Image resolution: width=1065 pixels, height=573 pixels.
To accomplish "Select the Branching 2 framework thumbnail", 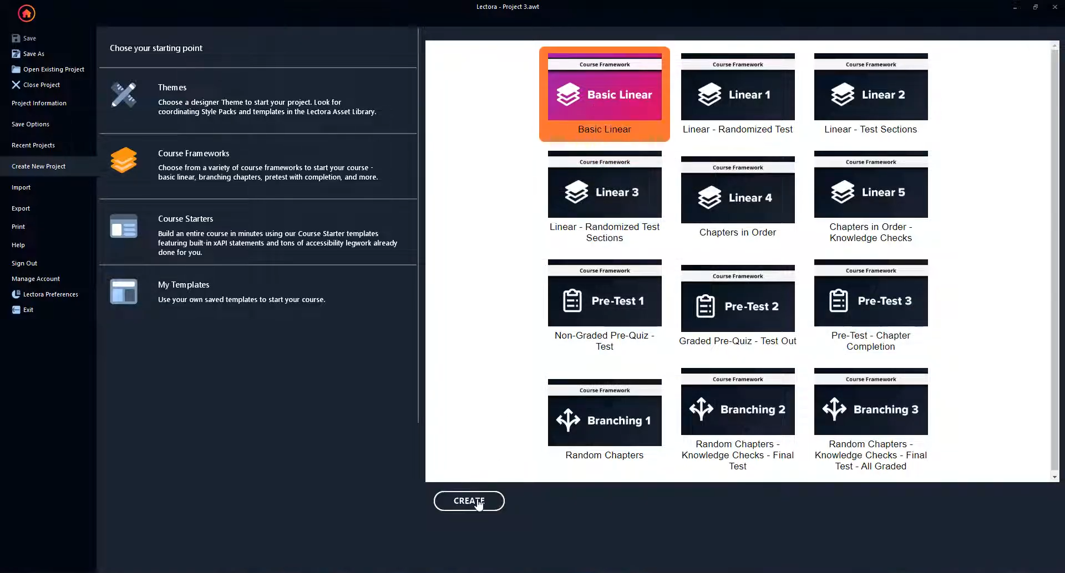I will click(x=738, y=402).
